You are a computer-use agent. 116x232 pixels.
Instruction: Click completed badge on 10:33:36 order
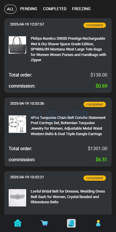(95, 104)
